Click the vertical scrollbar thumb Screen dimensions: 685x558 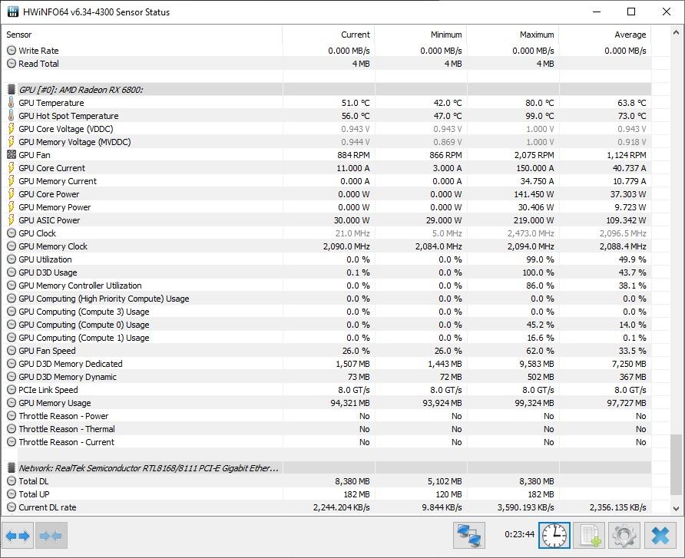pyautogui.click(x=676, y=465)
